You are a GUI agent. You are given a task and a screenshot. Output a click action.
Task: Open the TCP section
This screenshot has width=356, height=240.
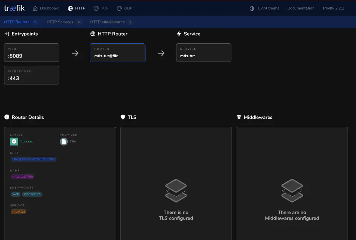point(101,9)
